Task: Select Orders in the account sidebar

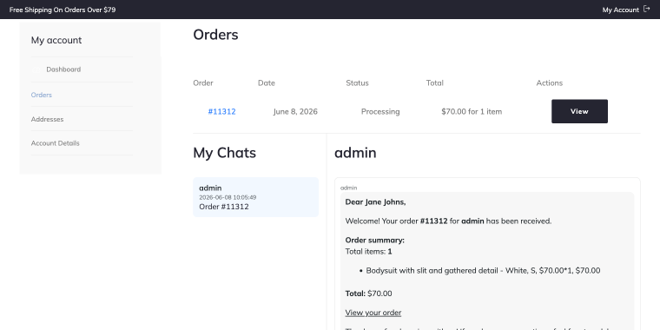Action: pos(42,95)
